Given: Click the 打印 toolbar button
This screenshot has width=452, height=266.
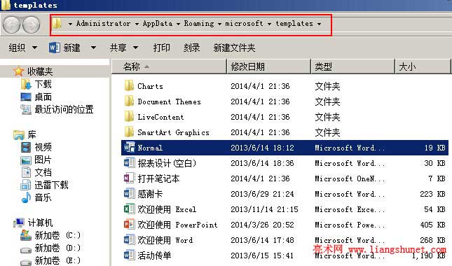Looking at the screenshot, I should [x=161, y=48].
